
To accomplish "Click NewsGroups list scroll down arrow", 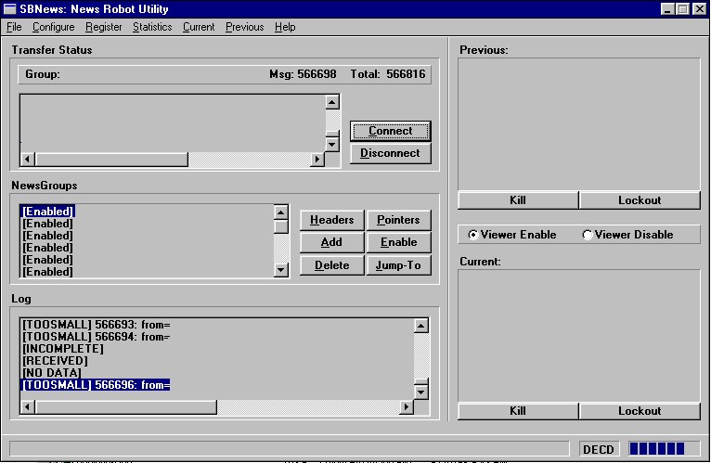I will [281, 269].
